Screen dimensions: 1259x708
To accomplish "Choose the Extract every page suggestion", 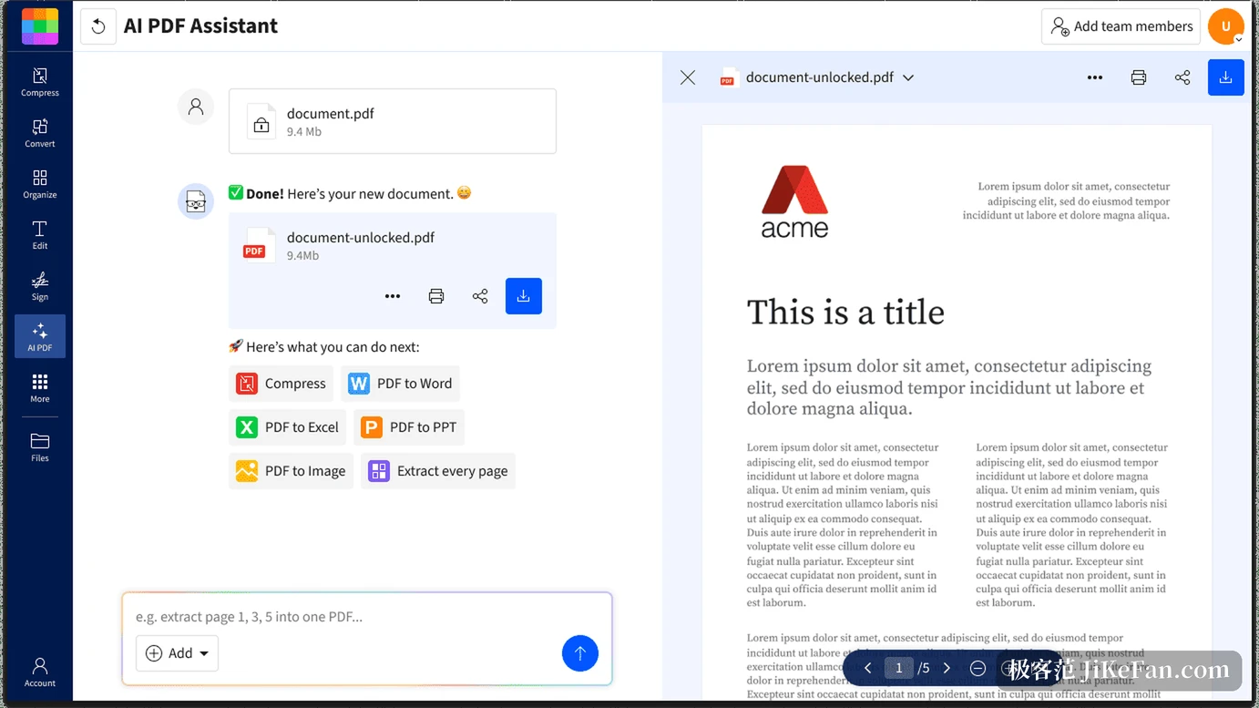I will [438, 471].
